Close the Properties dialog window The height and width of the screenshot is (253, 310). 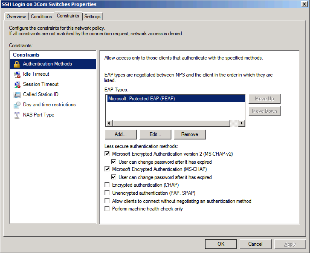(304, 4)
